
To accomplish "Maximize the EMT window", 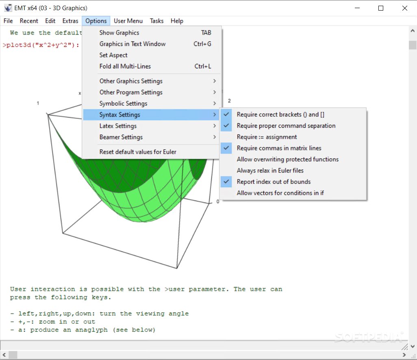I will click(380, 8).
